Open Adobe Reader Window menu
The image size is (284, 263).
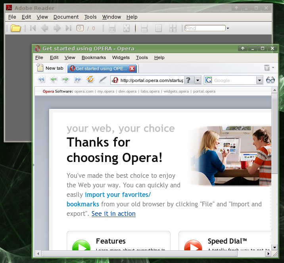(111, 17)
